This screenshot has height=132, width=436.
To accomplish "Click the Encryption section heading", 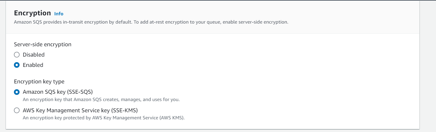I will [33, 13].
